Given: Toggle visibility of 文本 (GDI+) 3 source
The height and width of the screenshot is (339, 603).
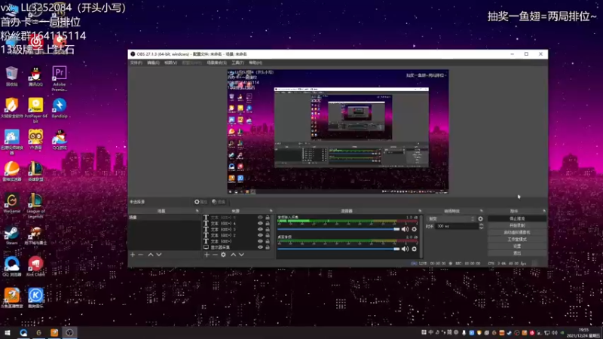Looking at the screenshot, I should 260,230.
